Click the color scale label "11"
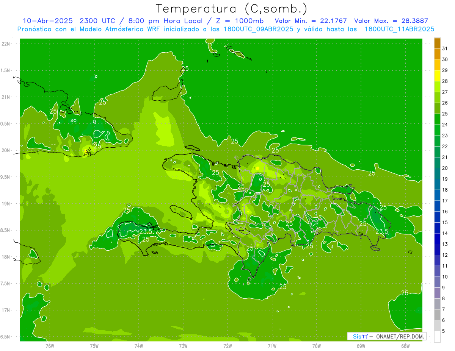This screenshot has height=351, width=455. pyautogui.click(x=445, y=266)
